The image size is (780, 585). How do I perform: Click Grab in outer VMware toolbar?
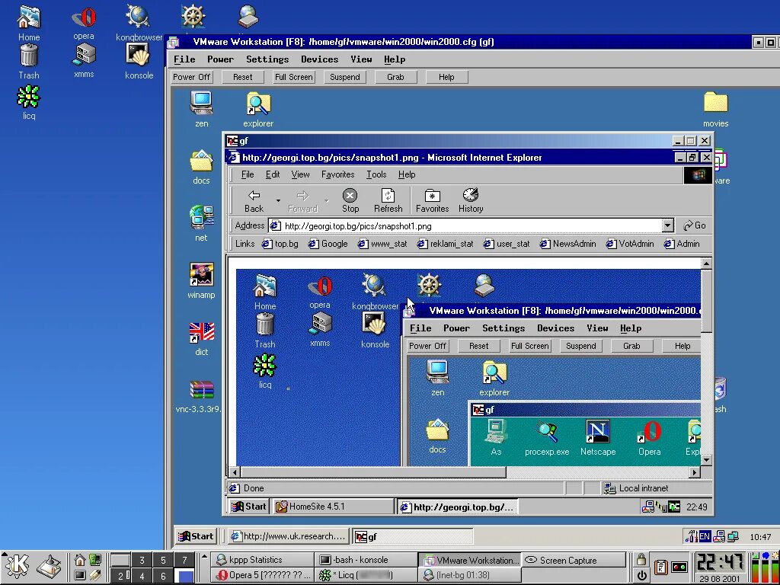(395, 77)
